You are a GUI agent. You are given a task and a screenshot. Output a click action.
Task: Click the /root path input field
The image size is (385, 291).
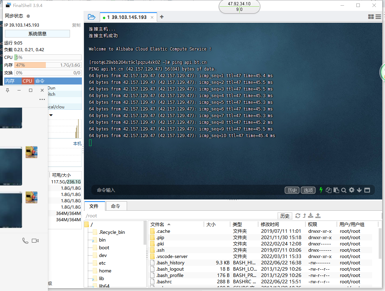click(181, 216)
